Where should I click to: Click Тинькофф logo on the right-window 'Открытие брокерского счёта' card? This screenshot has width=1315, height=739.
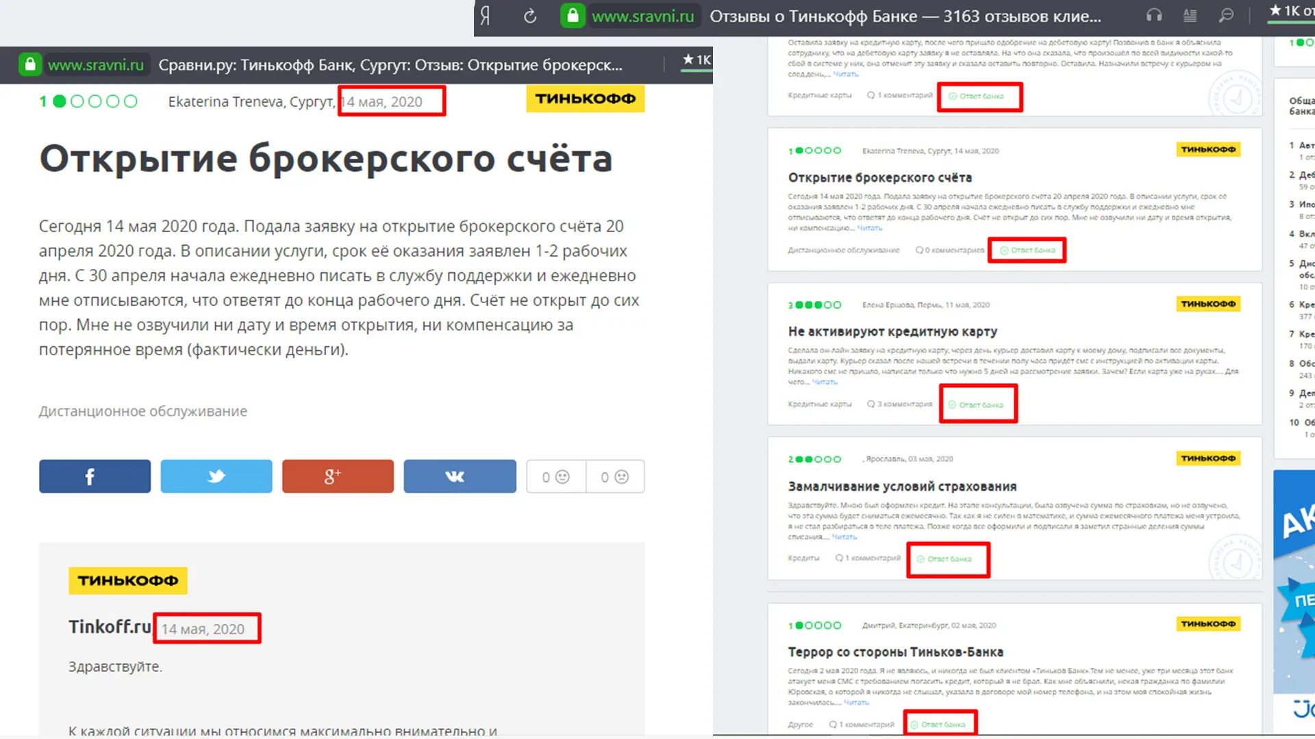1208,149
